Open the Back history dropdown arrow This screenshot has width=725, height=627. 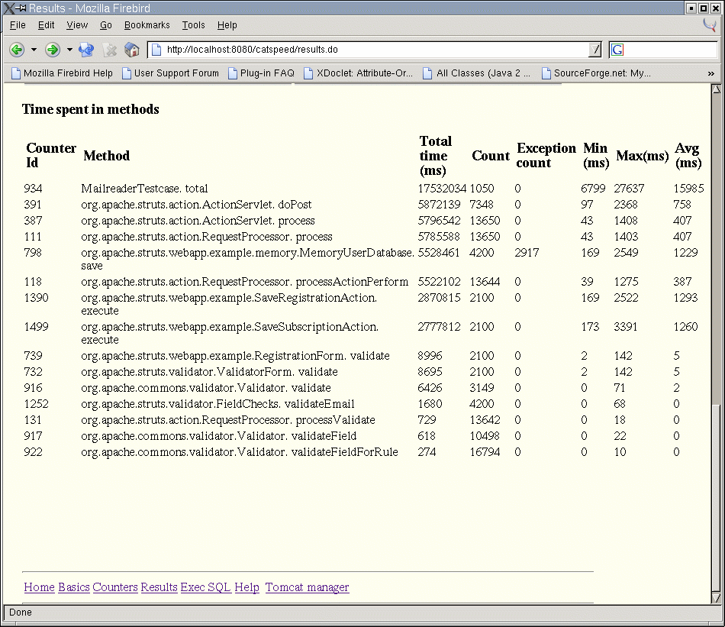(x=34, y=50)
